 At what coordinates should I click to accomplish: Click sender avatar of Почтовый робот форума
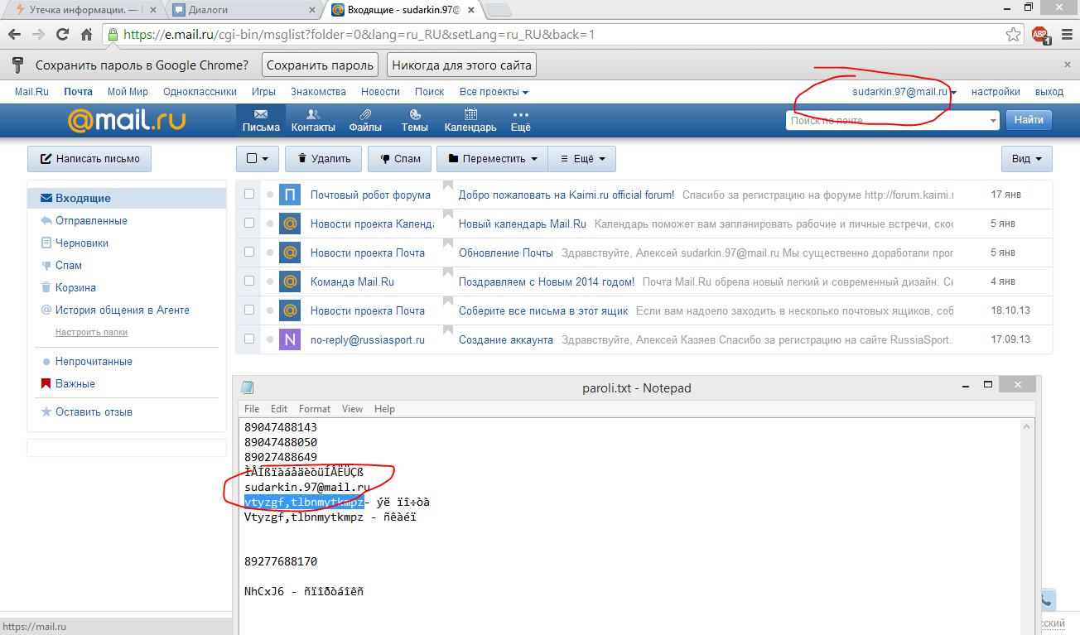coord(290,195)
